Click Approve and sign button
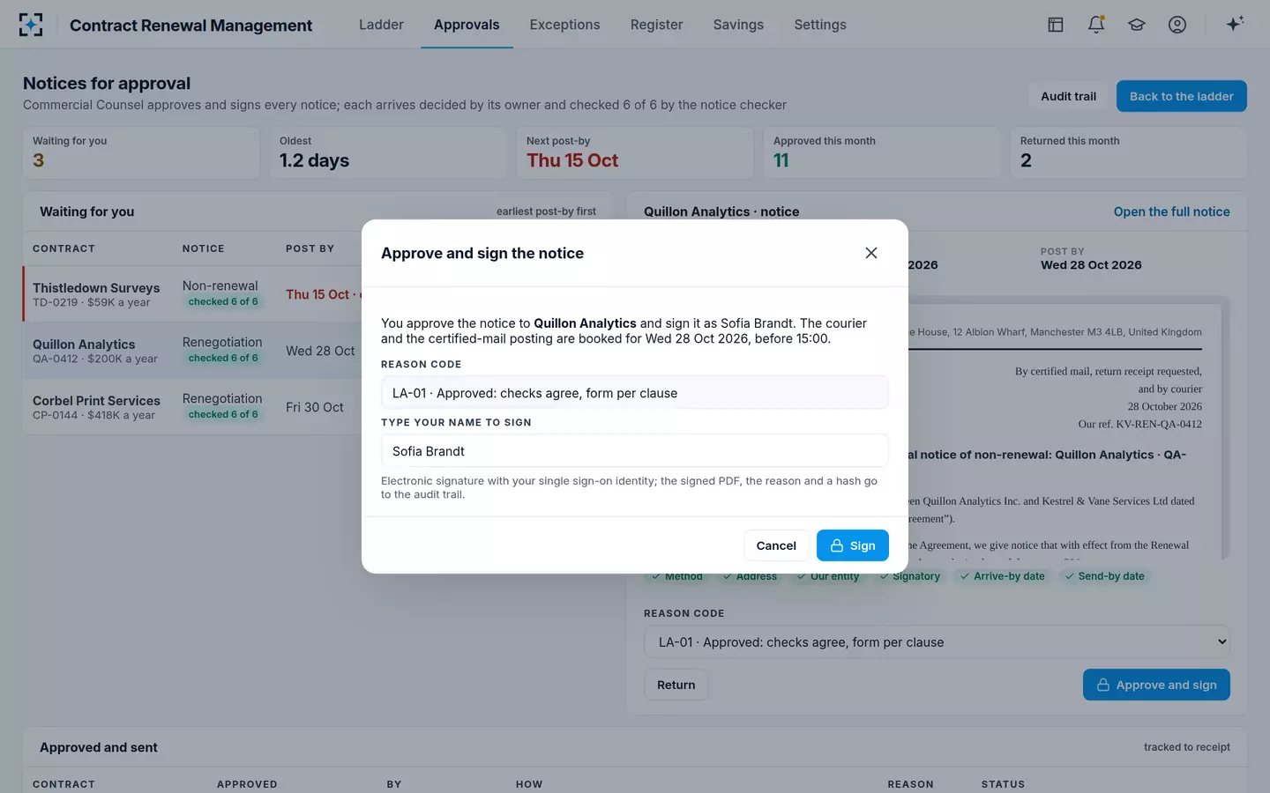This screenshot has width=1270, height=793. click(1156, 685)
